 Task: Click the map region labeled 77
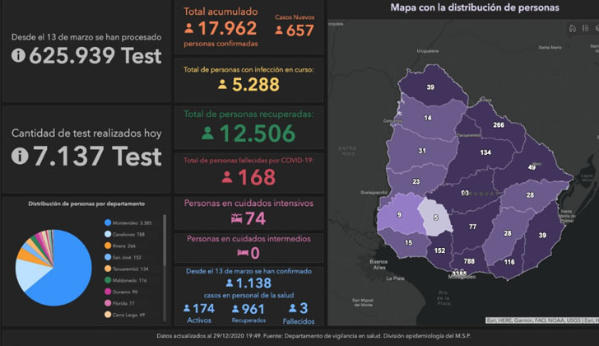tap(472, 227)
